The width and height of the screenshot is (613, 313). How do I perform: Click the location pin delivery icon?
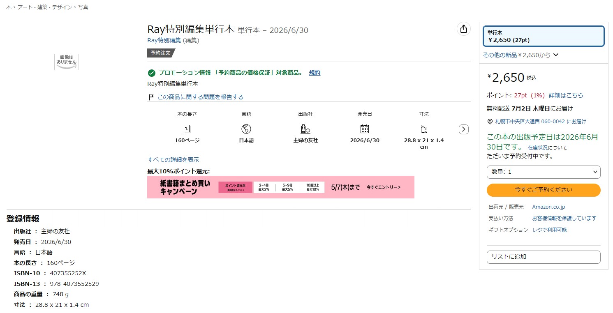490,122
